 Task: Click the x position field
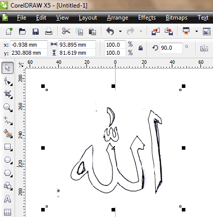[x=29, y=45]
